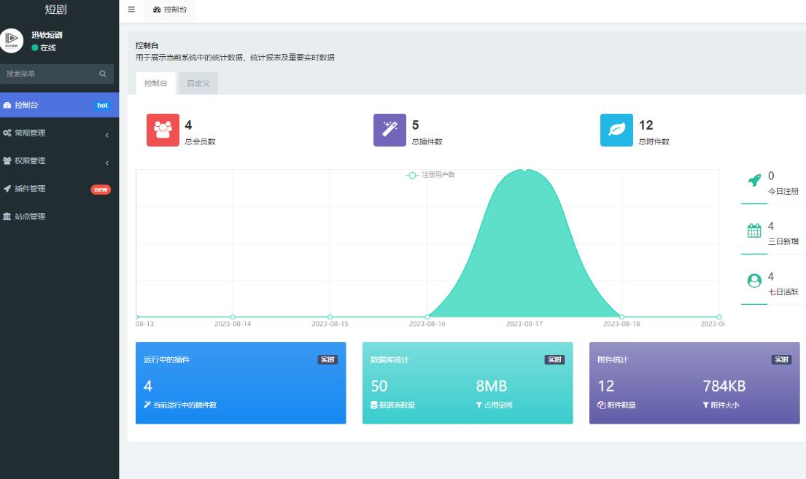806x479 pixels.
Task: Click the dashboard icon in 控制台 sidebar item
Action: pos(7,106)
